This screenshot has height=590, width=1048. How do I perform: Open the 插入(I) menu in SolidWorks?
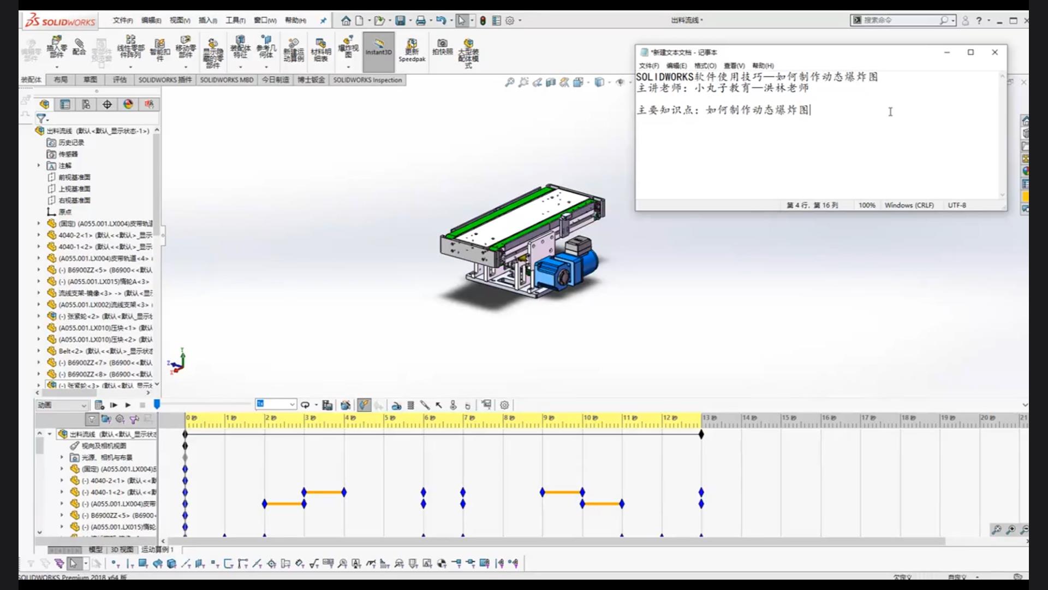click(x=207, y=20)
